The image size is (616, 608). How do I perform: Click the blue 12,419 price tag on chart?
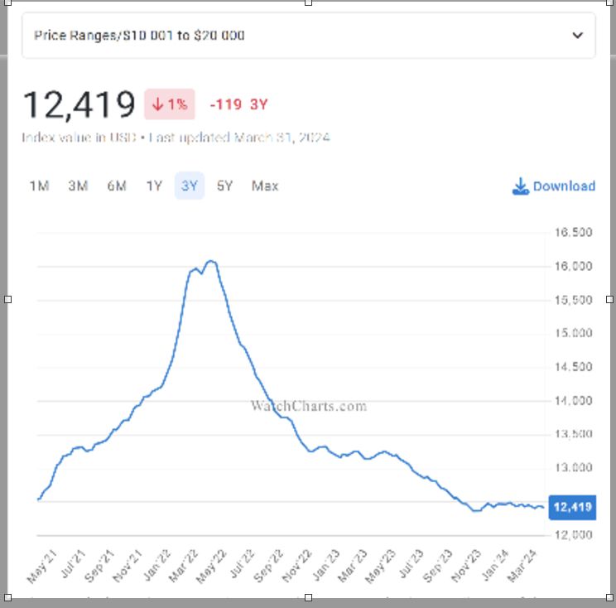[572, 507]
